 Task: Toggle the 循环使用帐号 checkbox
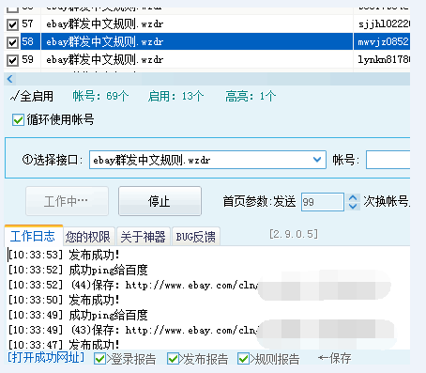tap(18, 120)
